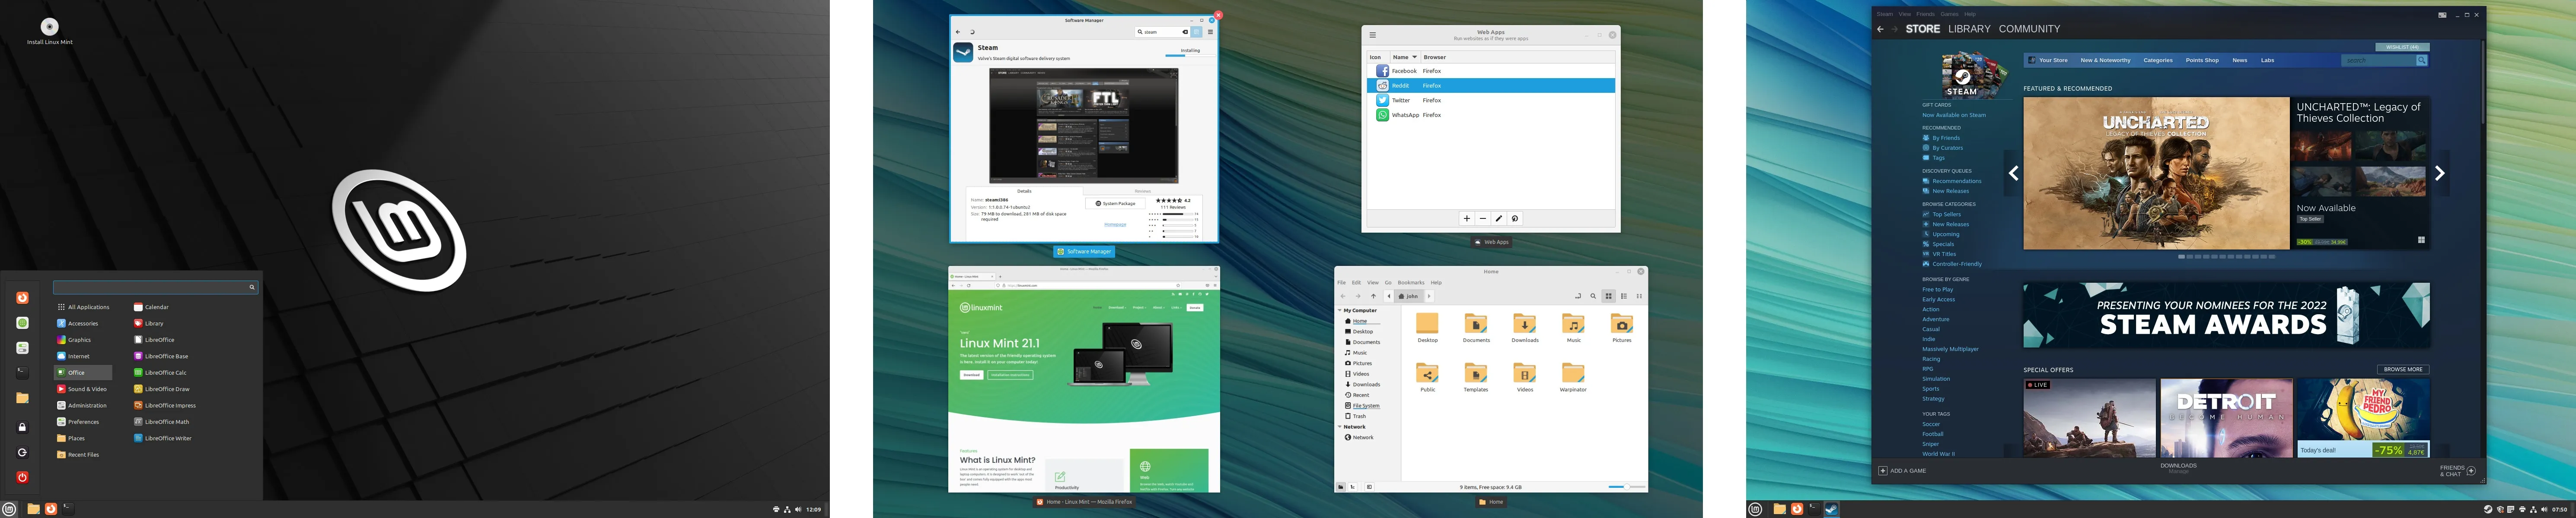Viewport: 2576px width, 518px height.
Task: Click the next arrow on featured carousel
Action: [2439, 173]
